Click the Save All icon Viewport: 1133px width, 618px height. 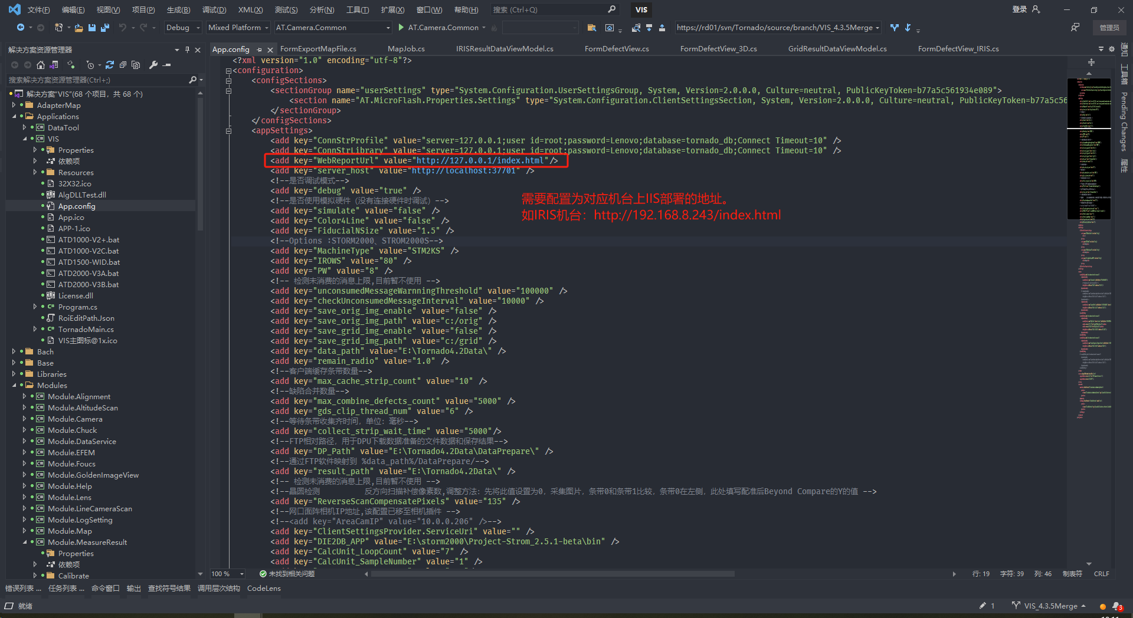(x=105, y=27)
